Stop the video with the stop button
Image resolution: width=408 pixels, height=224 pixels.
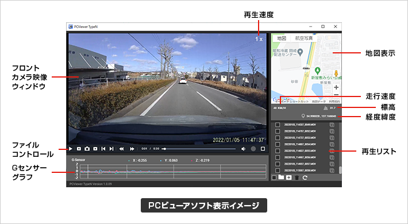click(79, 149)
